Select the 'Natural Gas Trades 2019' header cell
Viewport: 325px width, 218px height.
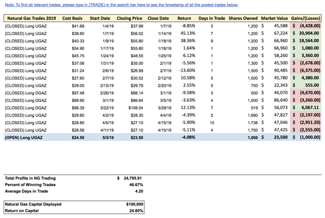(x=31, y=18)
